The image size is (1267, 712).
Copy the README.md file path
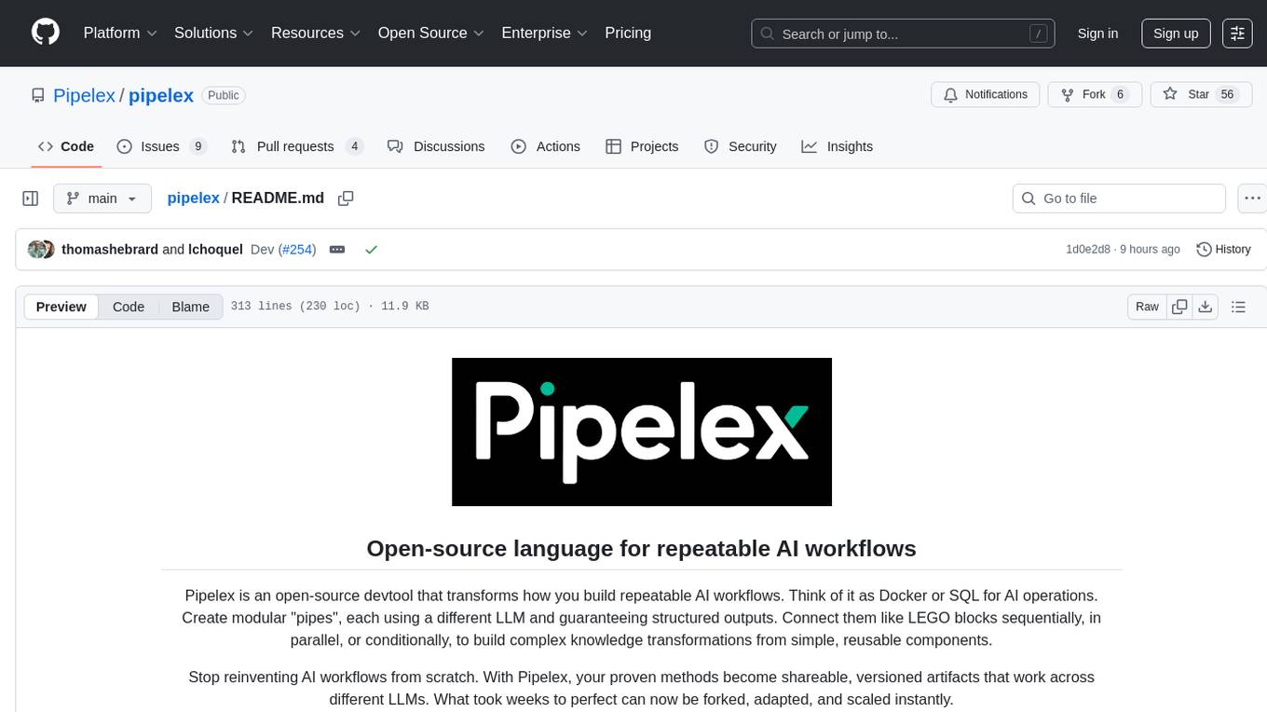[x=346, y=199]
